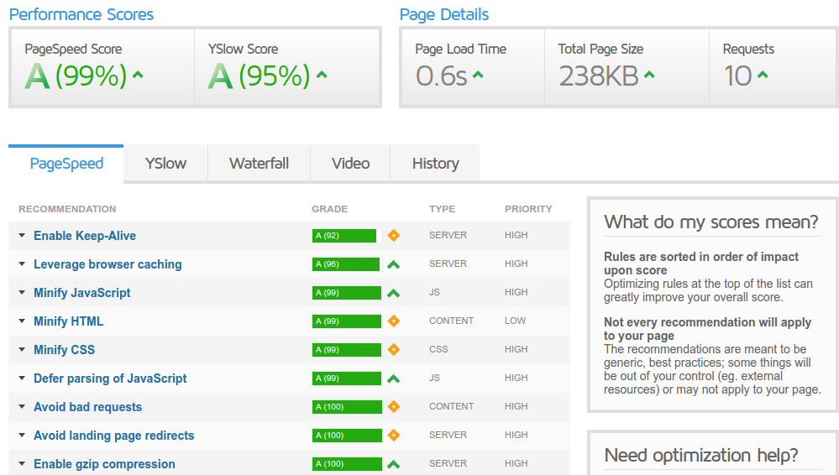Screen dimensions: 839x475
Task: Expand the Enable gzip compression row triangle
Action: pos(22,464)
